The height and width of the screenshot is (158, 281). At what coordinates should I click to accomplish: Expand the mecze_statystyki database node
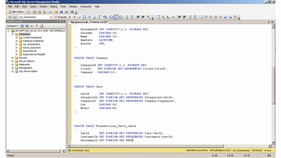coord(17,48)
